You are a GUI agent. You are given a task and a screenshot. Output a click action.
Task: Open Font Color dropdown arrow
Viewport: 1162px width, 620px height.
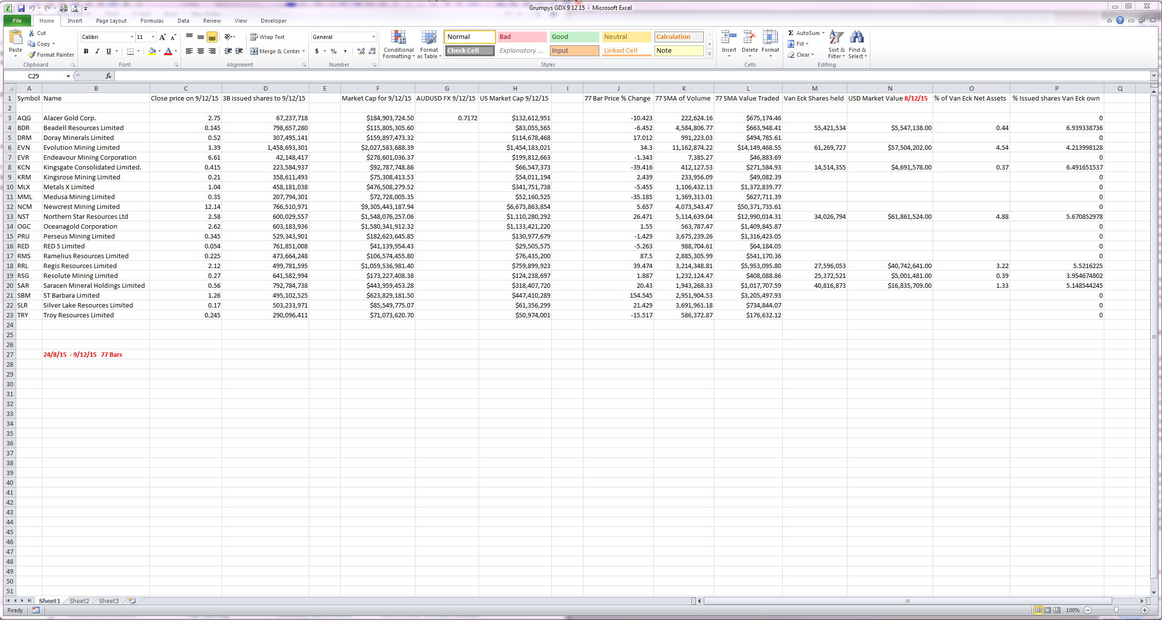pos(176,51)
